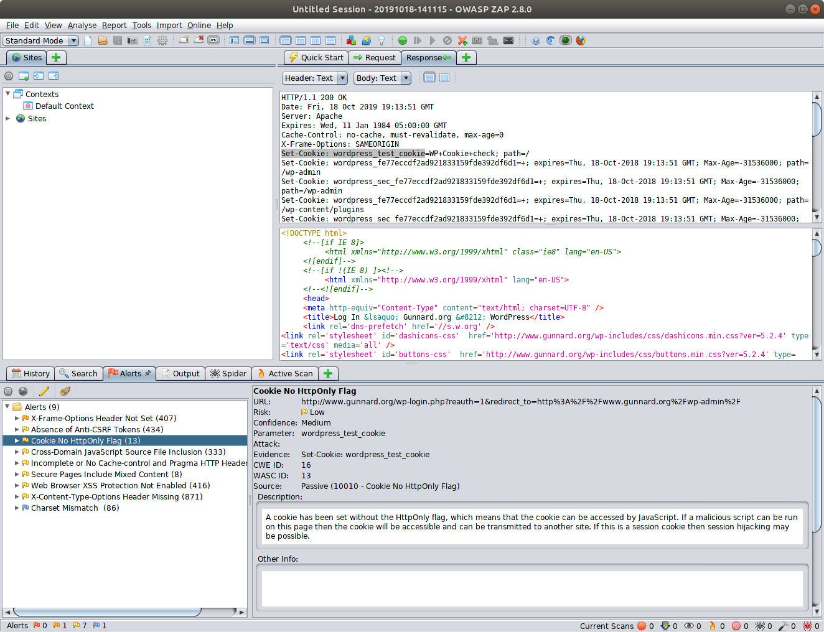Click the alert URL text for wp-login.php

point(521,402)
